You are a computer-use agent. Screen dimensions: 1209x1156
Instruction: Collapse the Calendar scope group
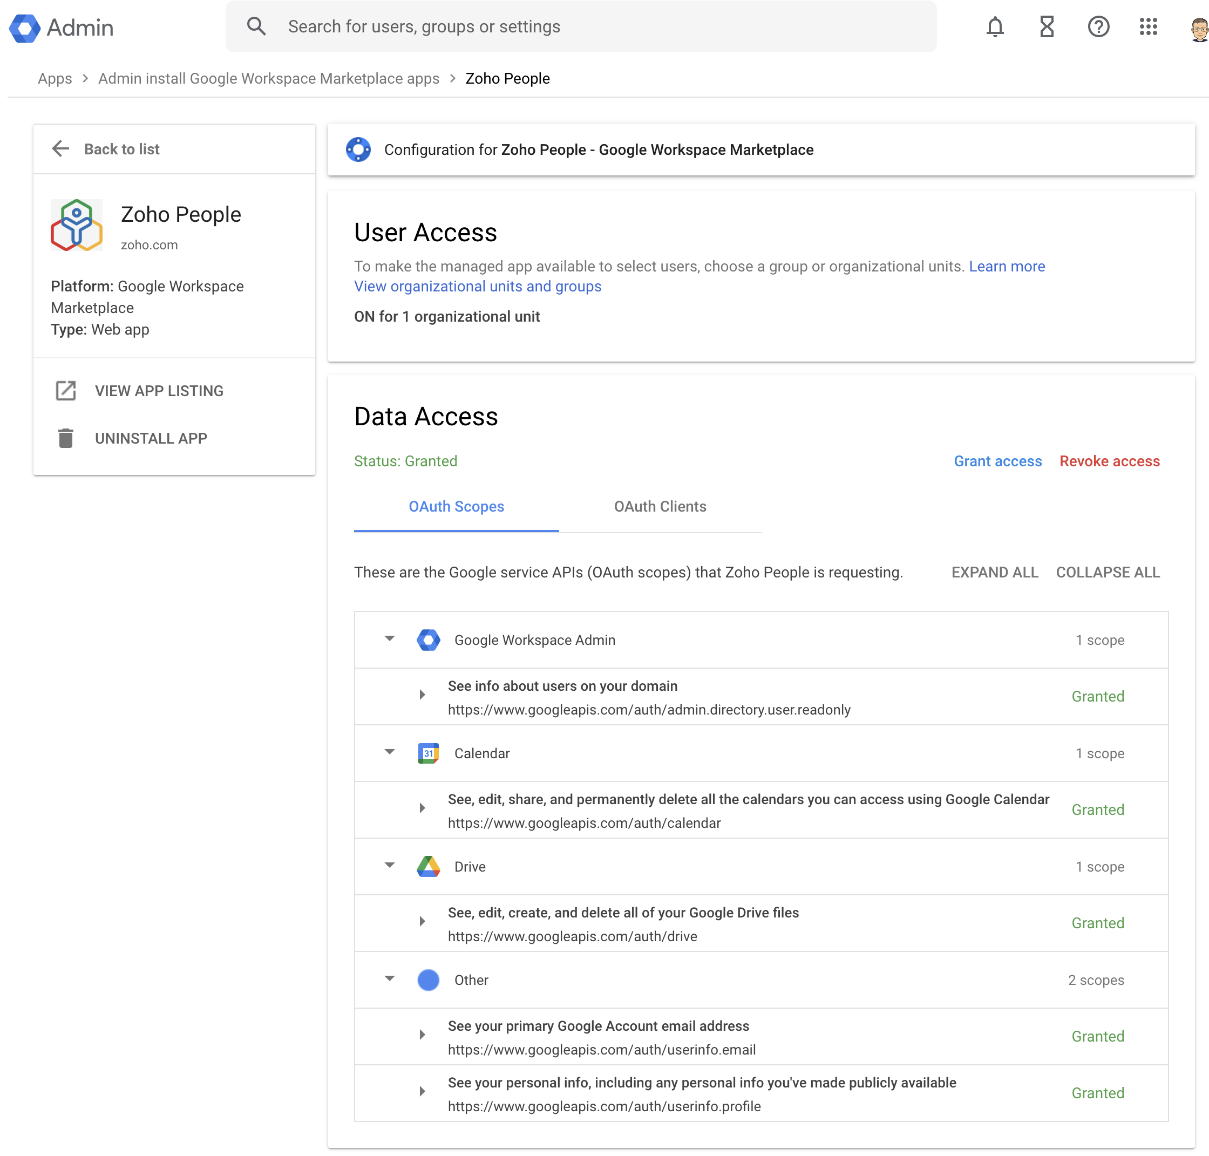point(390,752)
